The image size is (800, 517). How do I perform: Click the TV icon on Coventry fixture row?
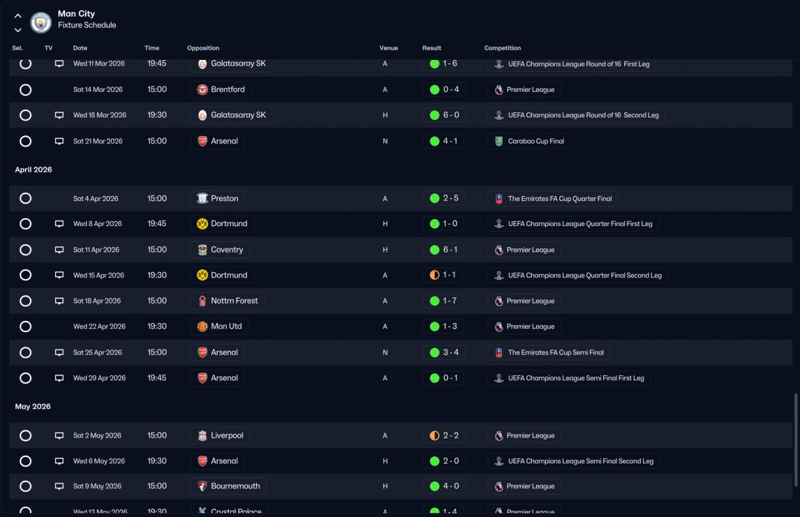(x=59, y=250)
